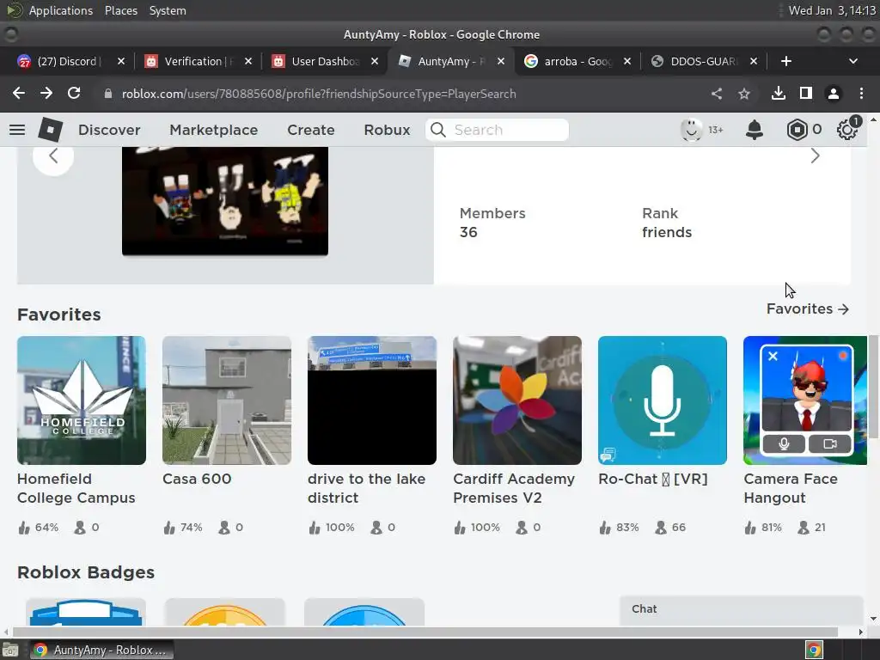This screenshot has width=880, height=660.
Task: Open Discover in Roblox navbar
Action: pos(109,130)
